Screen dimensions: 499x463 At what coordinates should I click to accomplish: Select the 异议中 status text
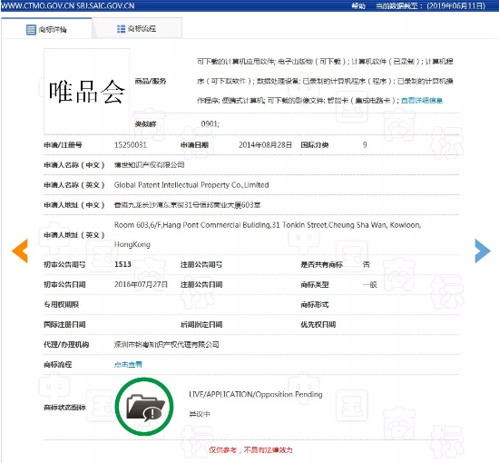(200, 414)
